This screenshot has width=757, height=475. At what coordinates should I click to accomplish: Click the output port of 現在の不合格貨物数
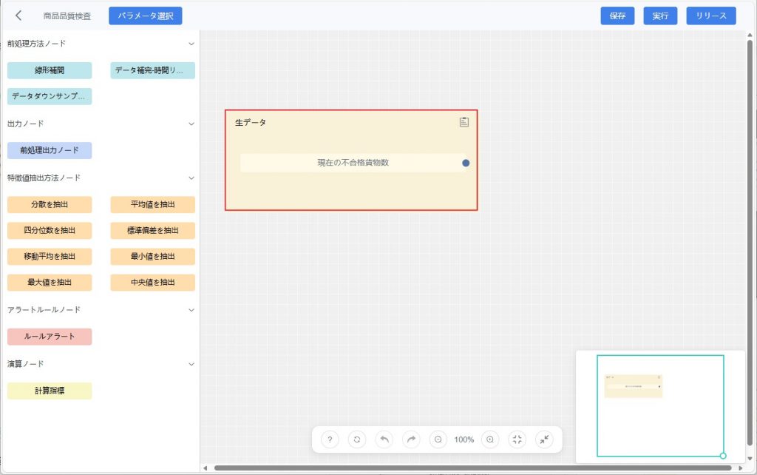(x=466, y=163)
